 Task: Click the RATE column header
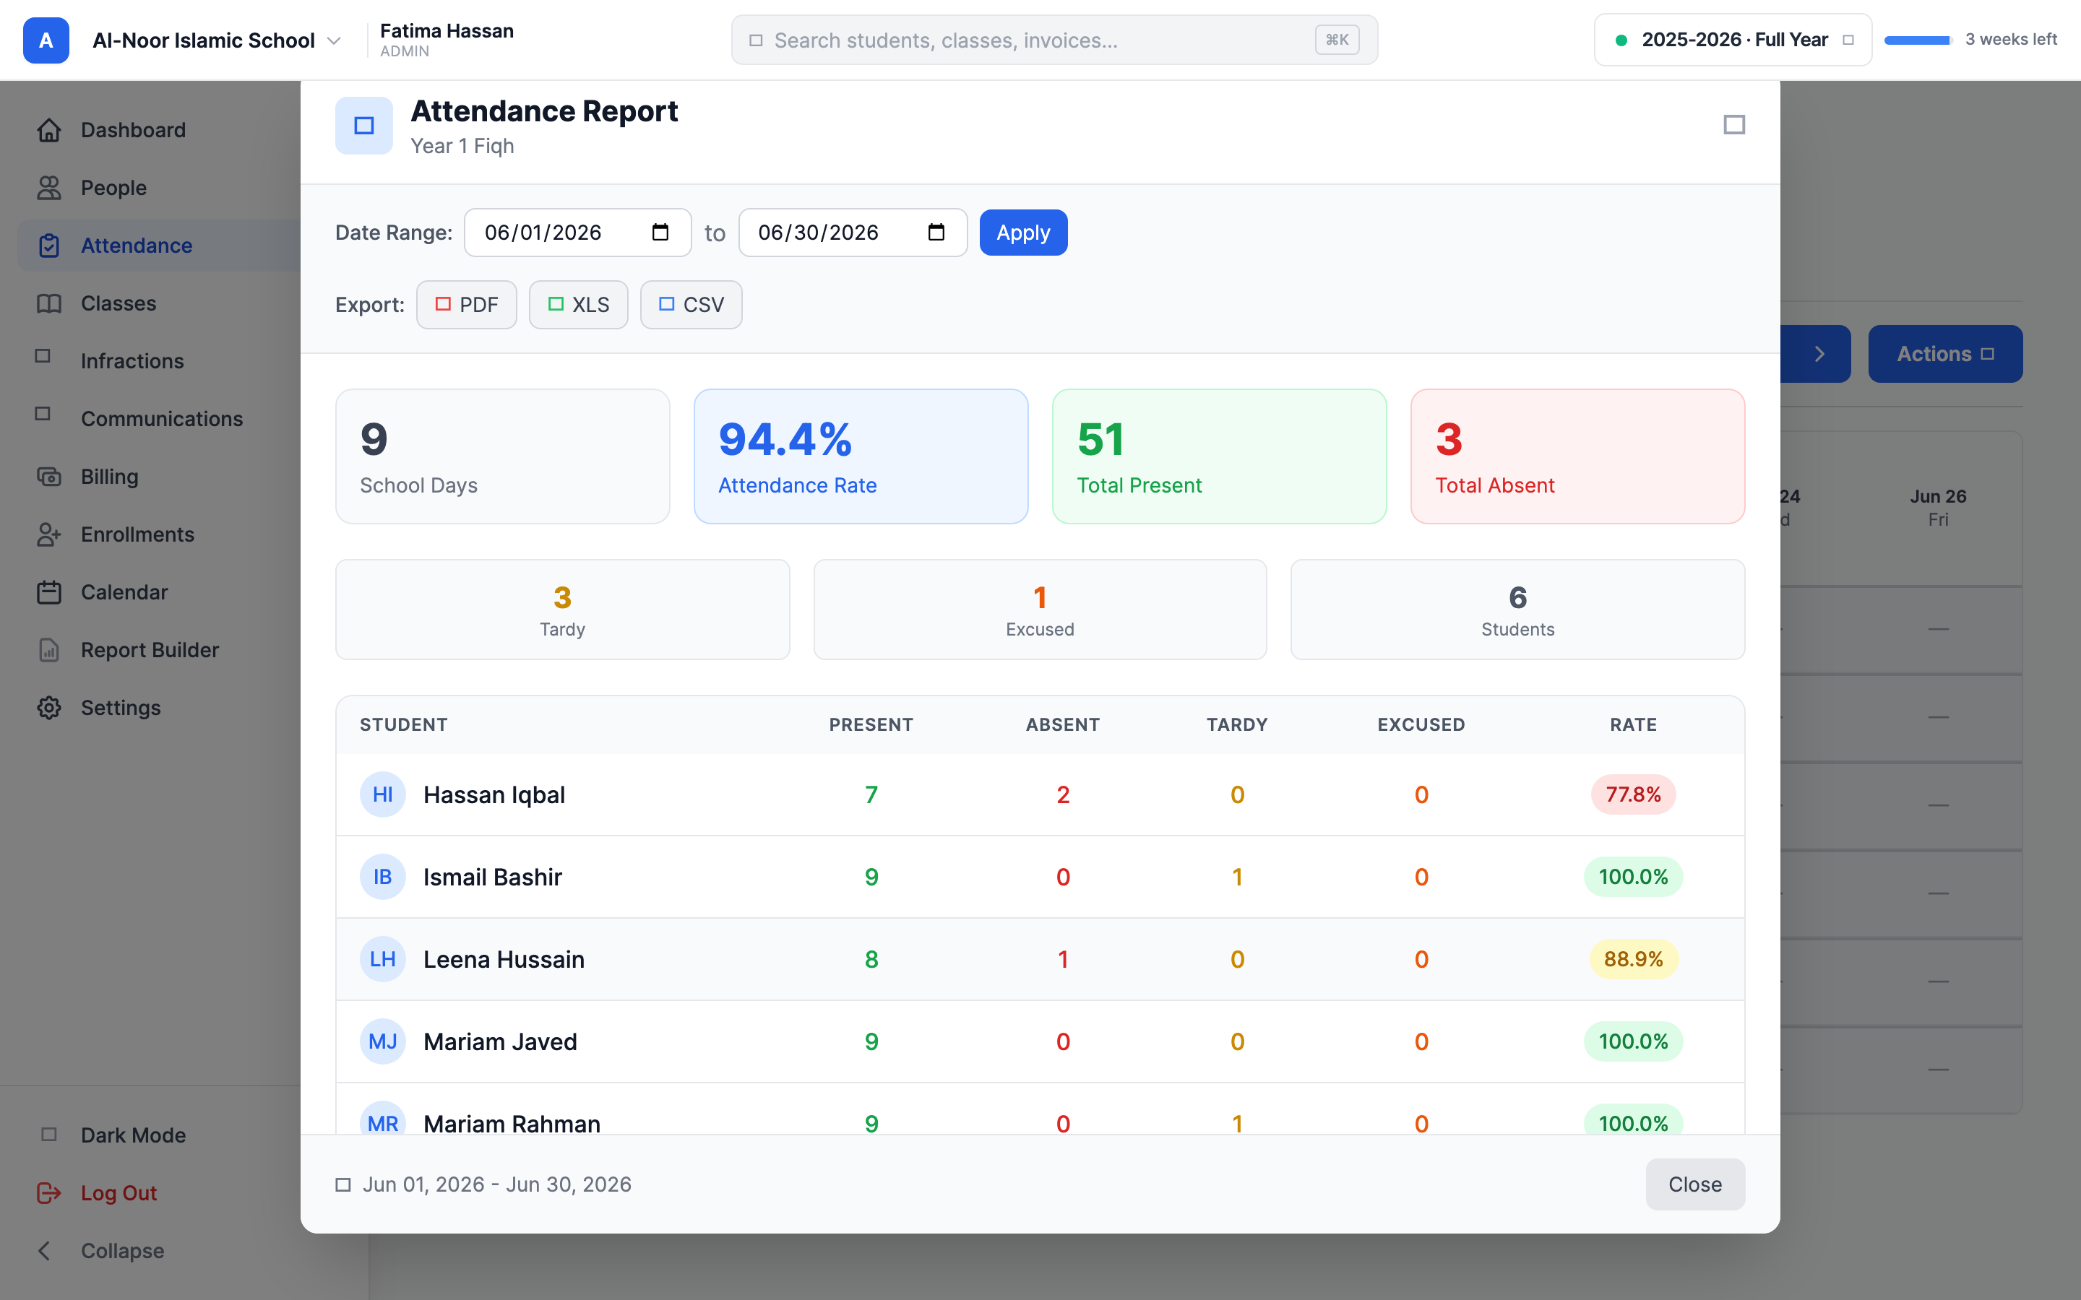point(1633,725)
